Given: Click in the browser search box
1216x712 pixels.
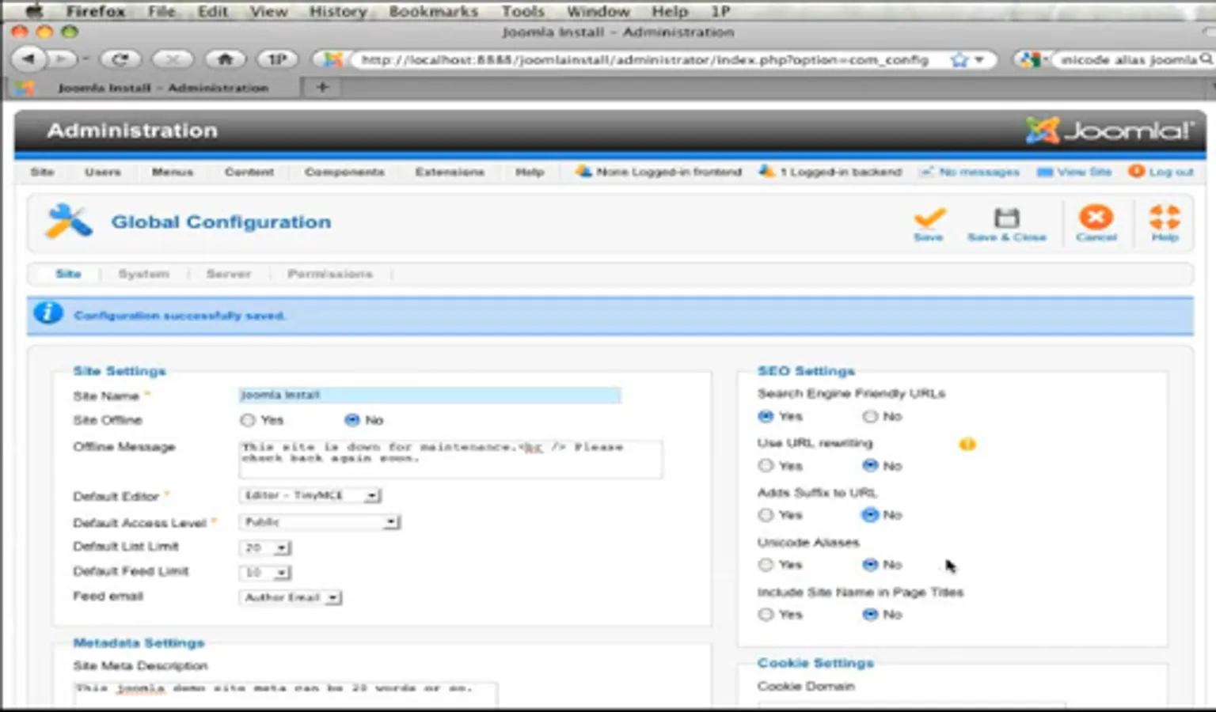Looking at the screenshot, I should 1127,59.
